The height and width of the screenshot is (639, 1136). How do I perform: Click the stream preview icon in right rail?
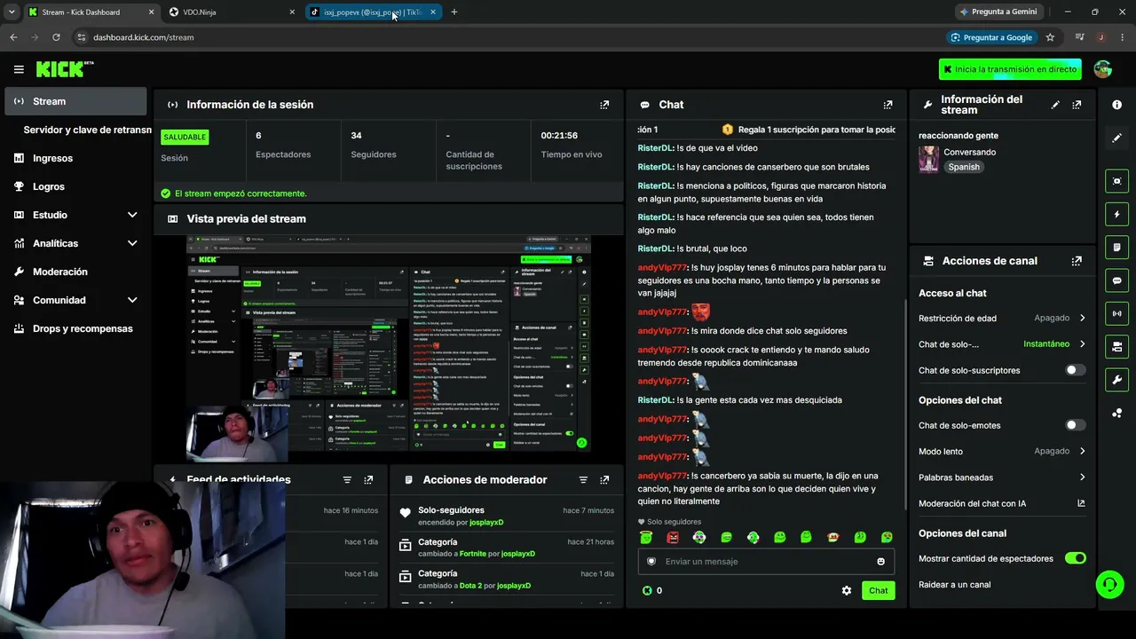tap(1116, 181)
